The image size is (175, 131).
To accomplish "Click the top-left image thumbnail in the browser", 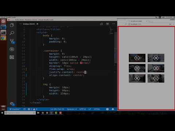I will pos(137,58).
